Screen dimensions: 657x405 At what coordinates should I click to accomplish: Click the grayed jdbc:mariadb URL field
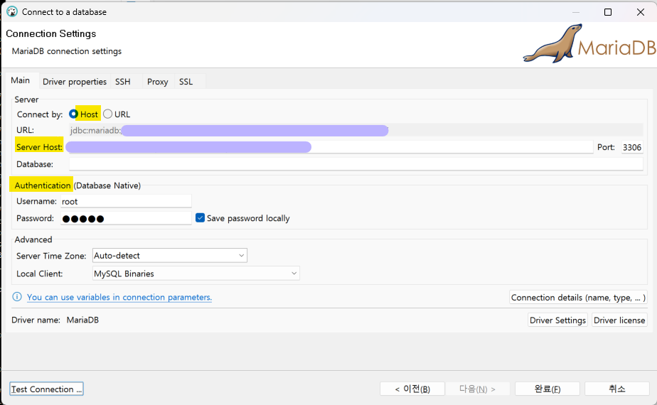pyautogui.click(x=356, y=130)
